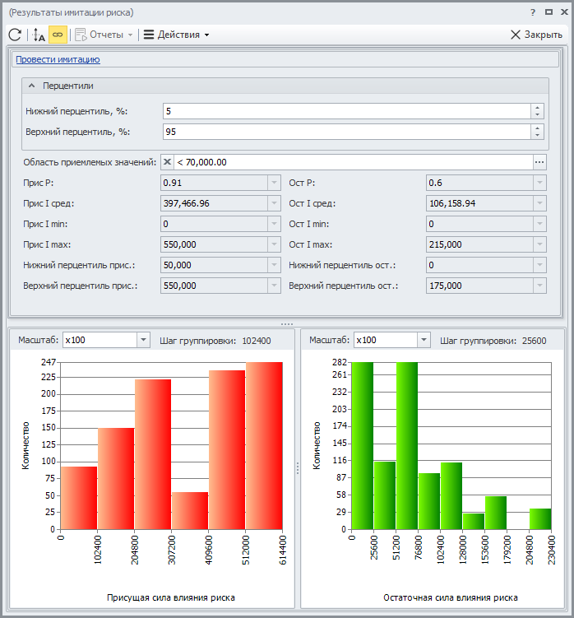Open the left chart Масштаб dropdown

[x=143, y=340]
